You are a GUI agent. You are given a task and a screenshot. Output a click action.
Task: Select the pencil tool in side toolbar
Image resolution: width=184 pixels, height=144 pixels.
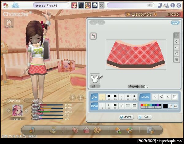pos(177,36)
